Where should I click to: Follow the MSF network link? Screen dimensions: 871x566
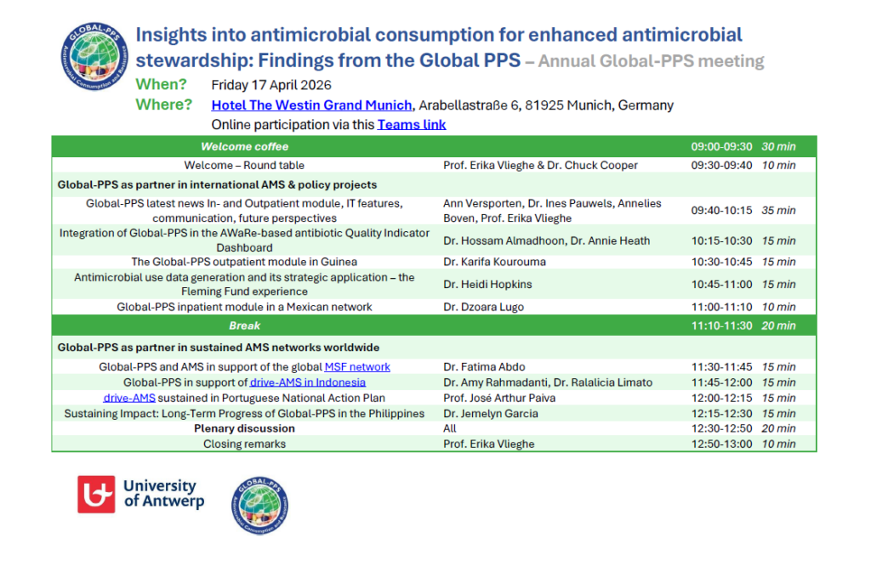click(x=357, y=367)
